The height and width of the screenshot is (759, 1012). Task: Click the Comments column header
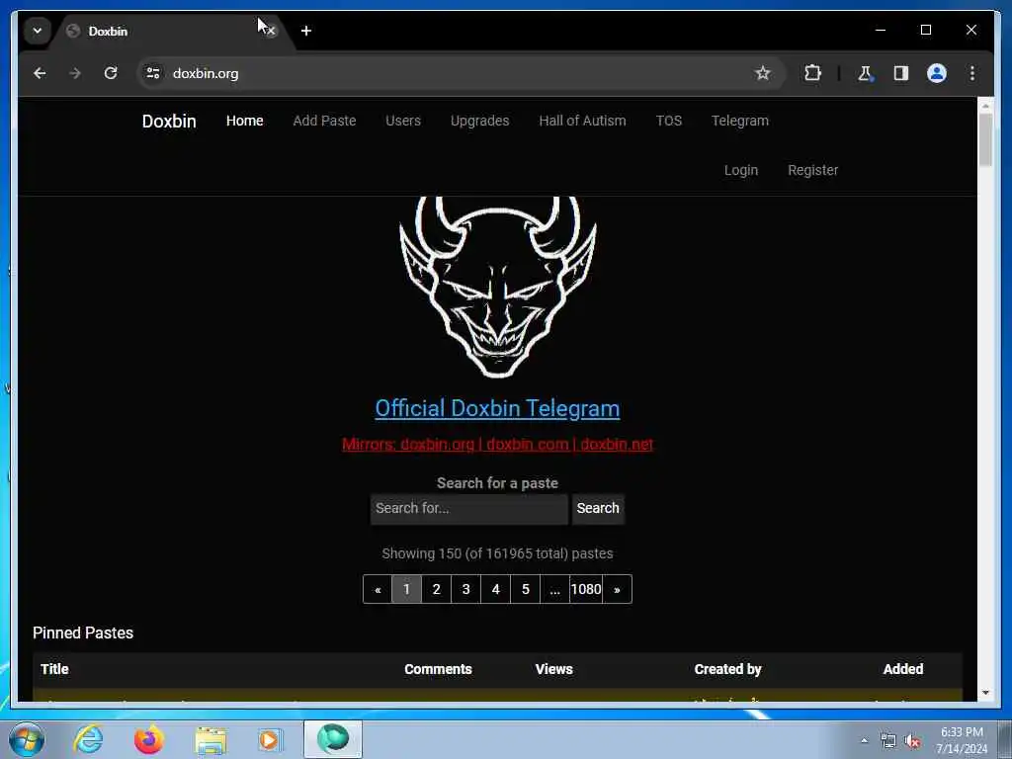click(438, 669)
